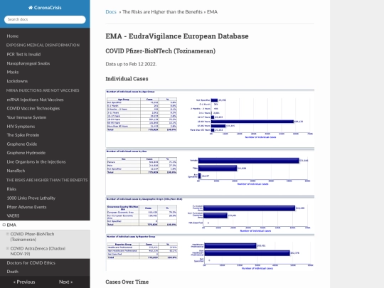Viewport: 384px width, 288px height.
Task: Click the Cases Over Time heading
Action: [127, 282]
